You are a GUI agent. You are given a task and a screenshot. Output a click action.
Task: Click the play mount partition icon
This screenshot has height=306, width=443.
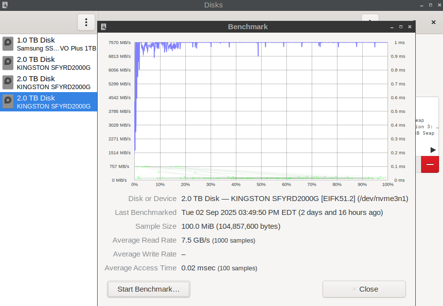[x=433, y=150]
